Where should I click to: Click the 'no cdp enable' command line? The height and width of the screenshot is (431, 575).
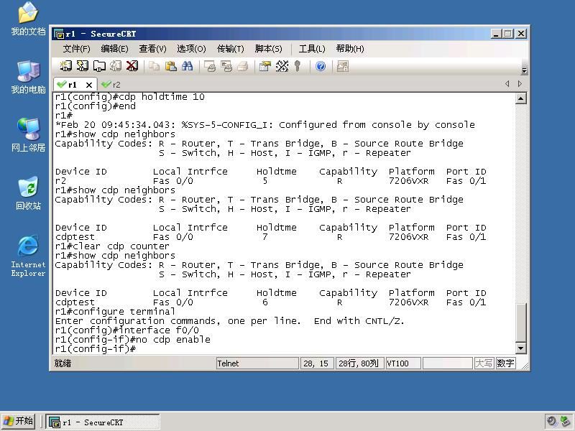click(x=133, y=340)
